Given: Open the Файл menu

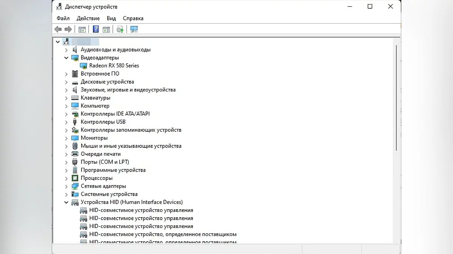Looking at the screenshot, I should click(x=63, y=18).
